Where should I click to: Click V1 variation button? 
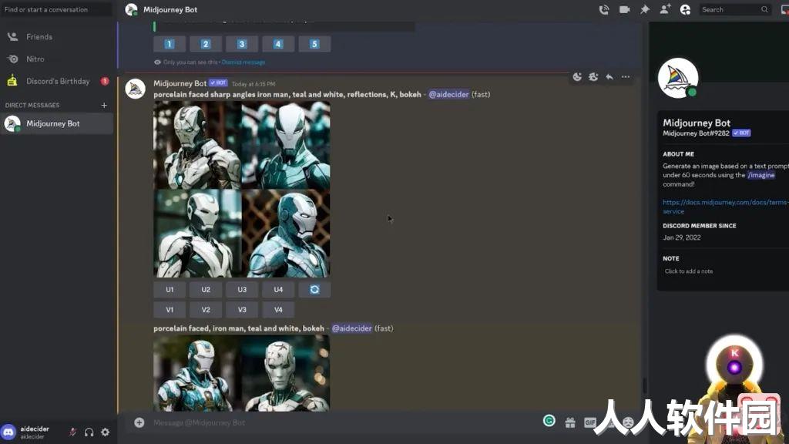[x=170, y=310]
